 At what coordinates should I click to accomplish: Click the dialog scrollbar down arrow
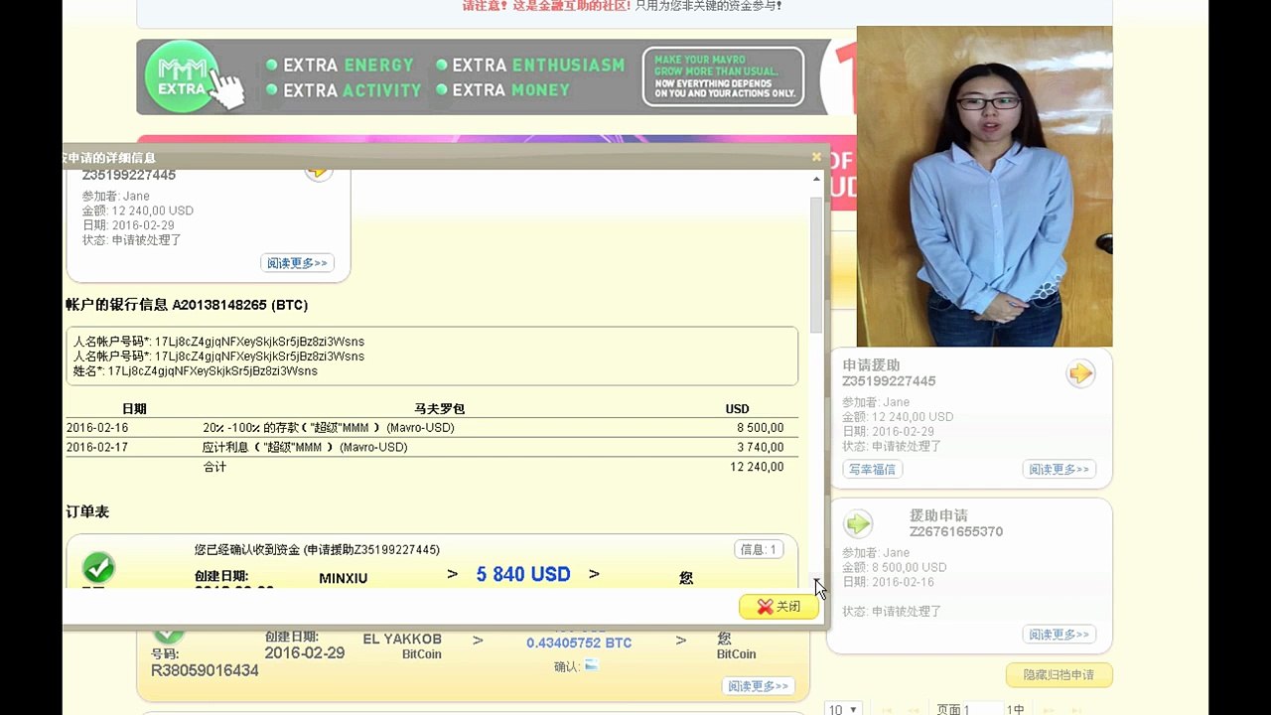click(817, 582)
